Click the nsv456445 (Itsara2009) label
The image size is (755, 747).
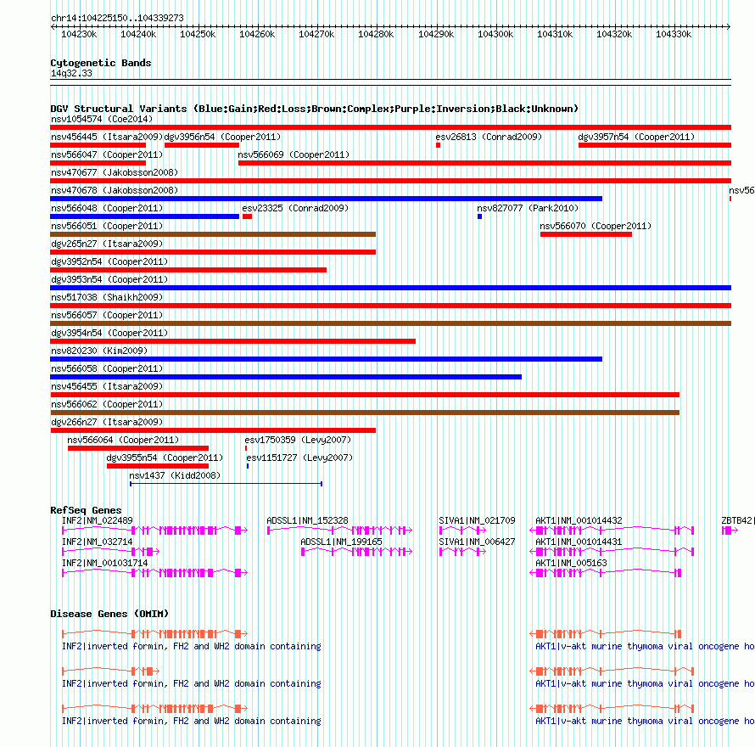[x=107, y=137]
